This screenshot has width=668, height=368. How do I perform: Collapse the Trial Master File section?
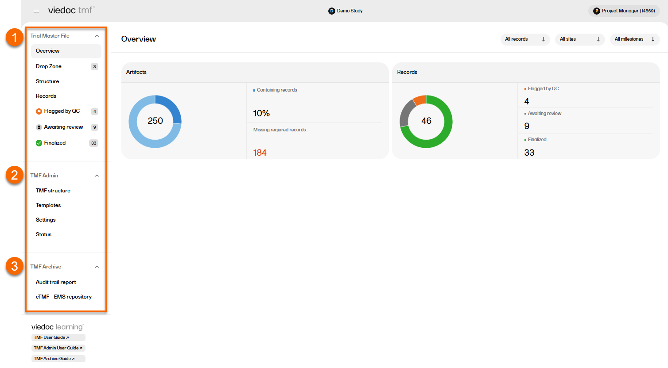coord(97,36)
